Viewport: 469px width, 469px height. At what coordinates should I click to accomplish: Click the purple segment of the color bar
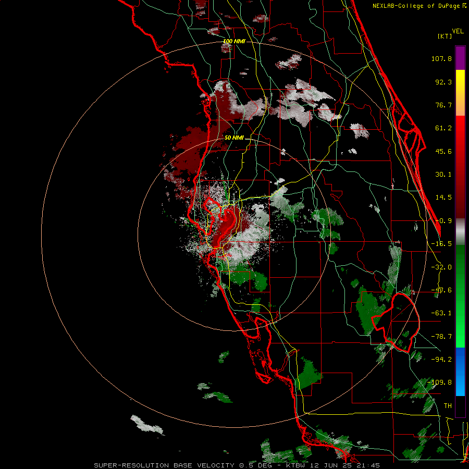point(460,58)
